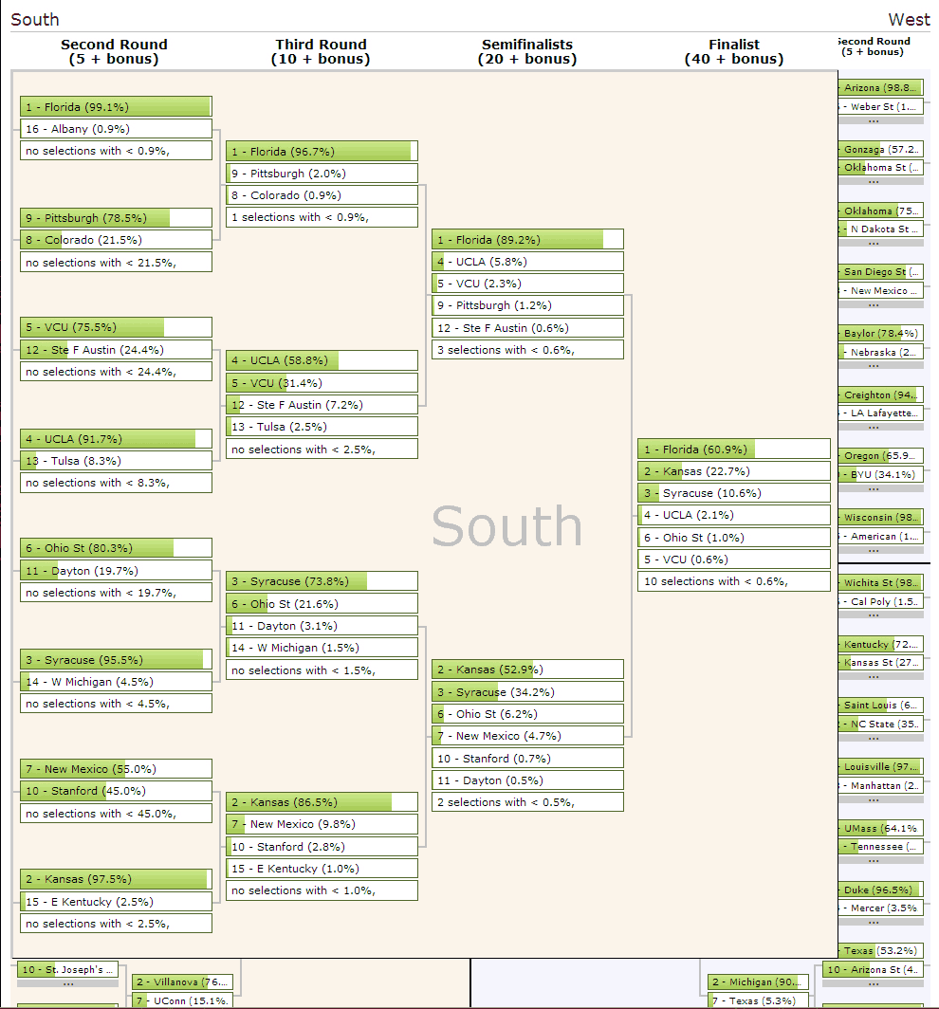Expand the ellipsis under St. Joseph's entry

(68, 983)
